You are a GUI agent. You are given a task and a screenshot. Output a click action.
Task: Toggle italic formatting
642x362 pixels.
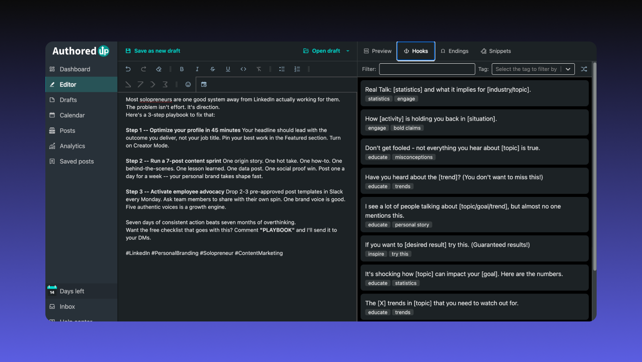point(197,69)
